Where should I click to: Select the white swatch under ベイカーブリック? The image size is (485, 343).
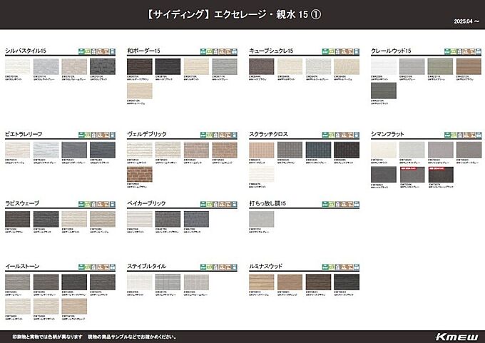(x=140, y=220)
